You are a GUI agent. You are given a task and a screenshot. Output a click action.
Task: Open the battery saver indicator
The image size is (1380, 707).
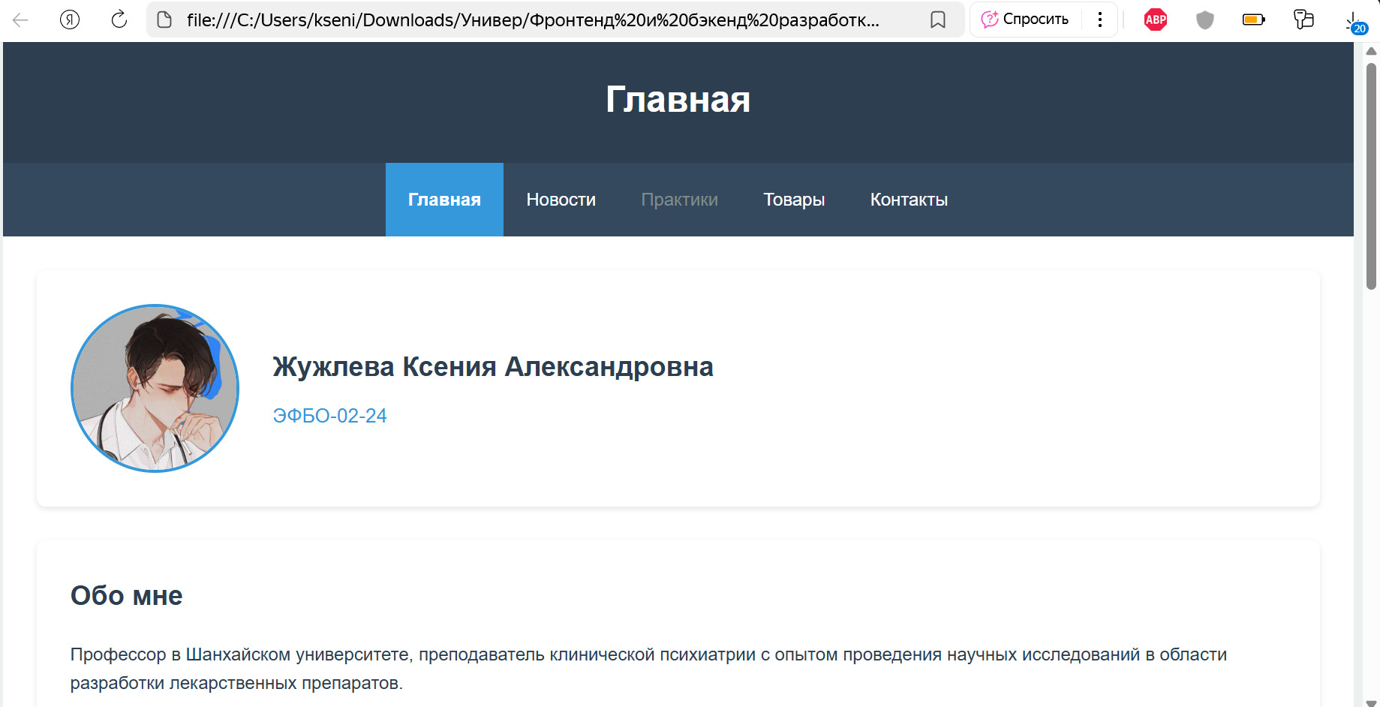(1254, 19)
